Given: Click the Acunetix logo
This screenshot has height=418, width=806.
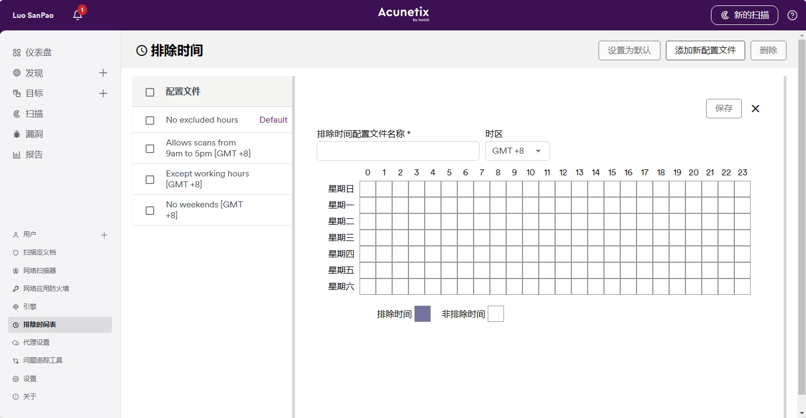Looking at the screenshot, I should (x=404, y=14).
